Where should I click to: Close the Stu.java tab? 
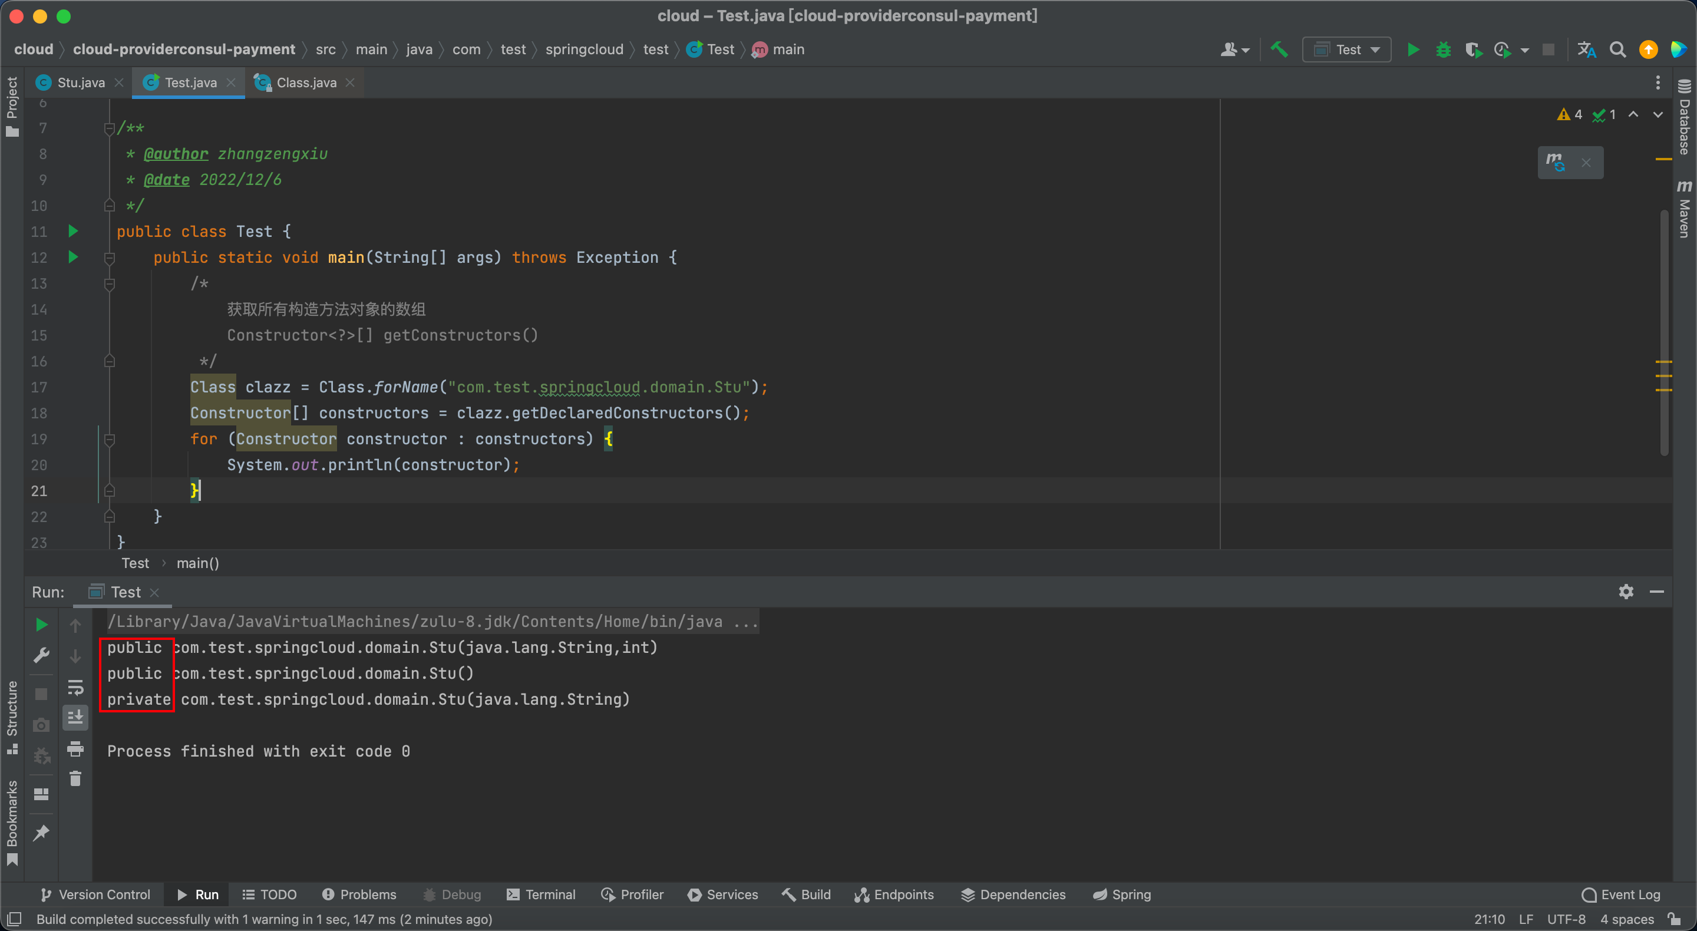(x=119, y=82)
